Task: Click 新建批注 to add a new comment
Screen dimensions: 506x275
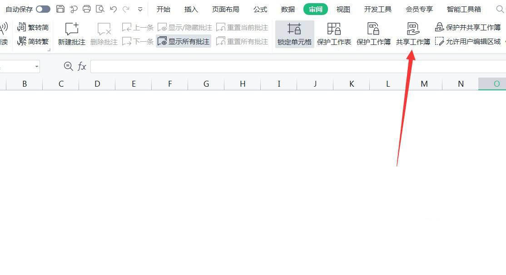Action: (x=72, y=34)
